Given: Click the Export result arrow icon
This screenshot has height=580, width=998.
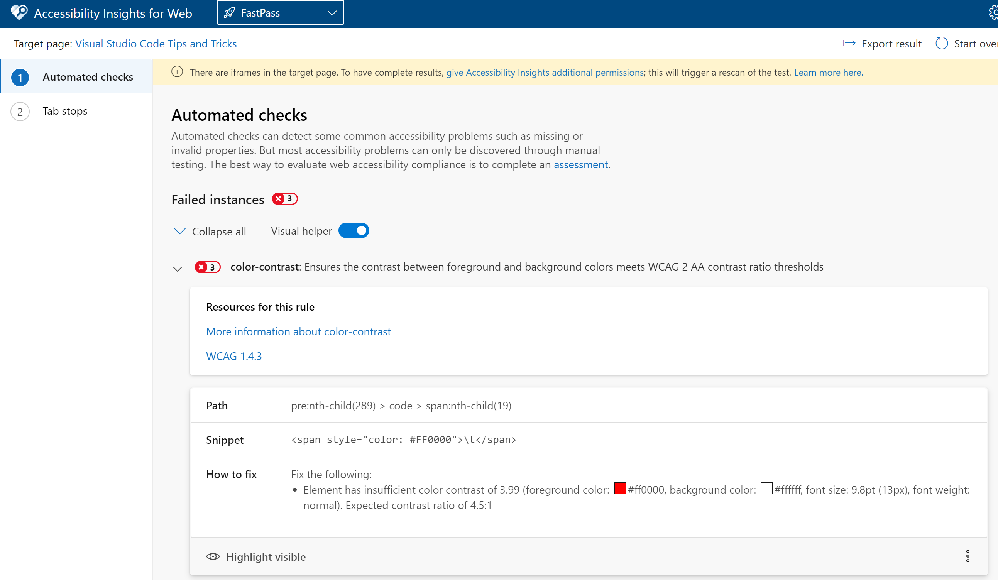Looking at the screenshot, I should click(x=849, y=43).
